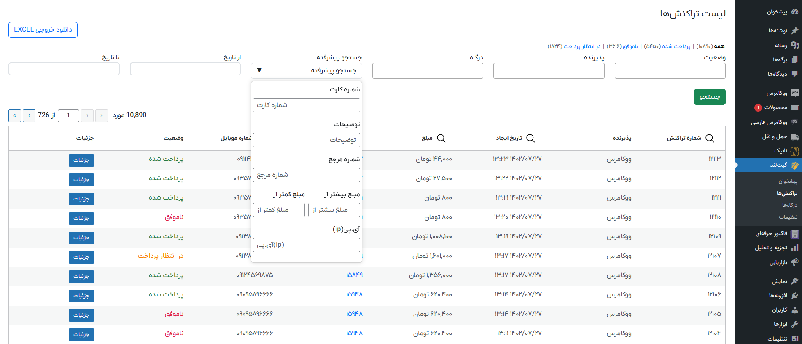The width and height of the screenshot is (802, 344).
Task: Click the بازاریابی megaphone icon
Action: pyautogui.click(x=794, y=262)
